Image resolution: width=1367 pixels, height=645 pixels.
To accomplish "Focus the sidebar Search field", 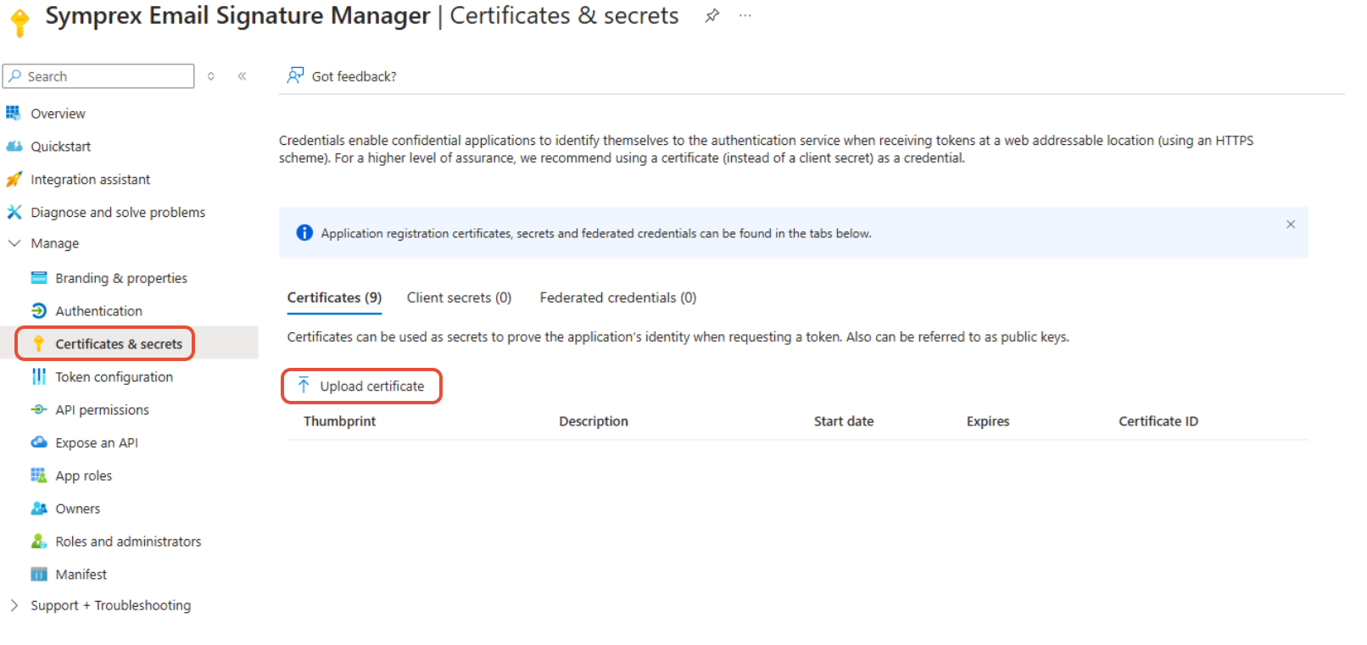I will 98,76.
